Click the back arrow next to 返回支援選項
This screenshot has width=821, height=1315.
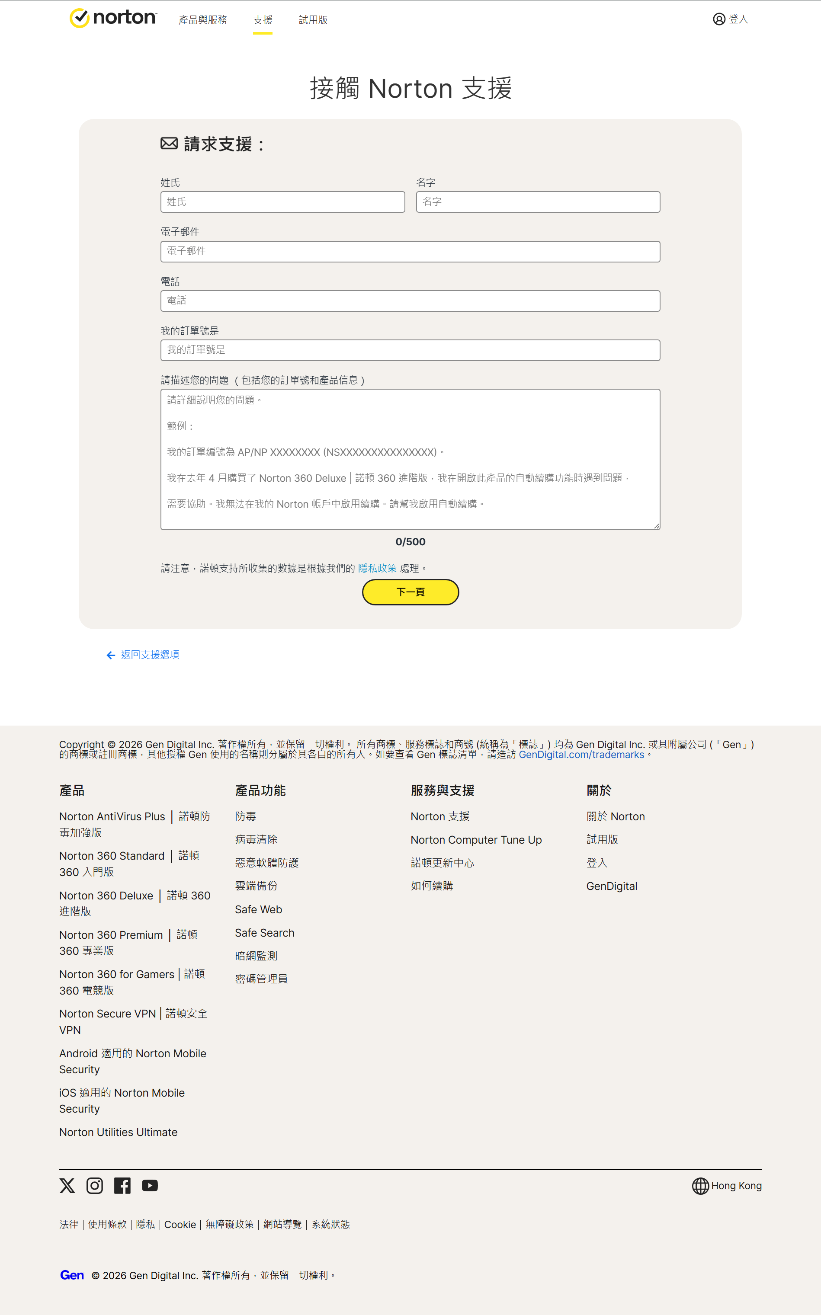click(x=111, y=655)
